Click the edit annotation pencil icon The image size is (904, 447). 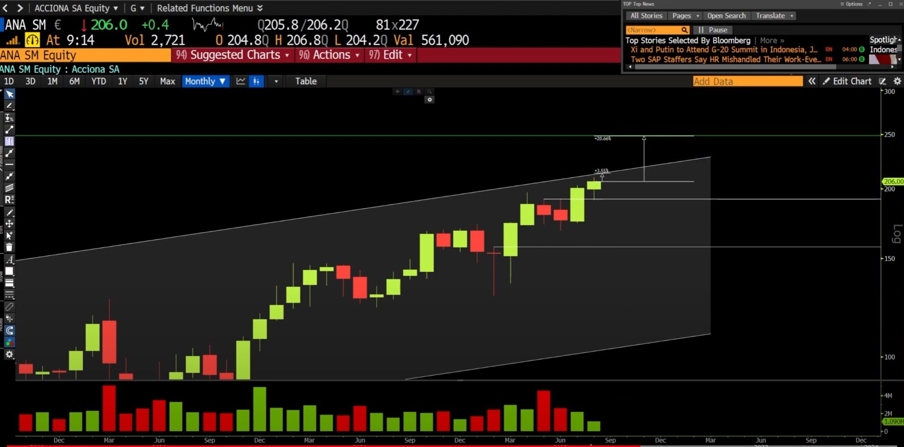(9, 212)
